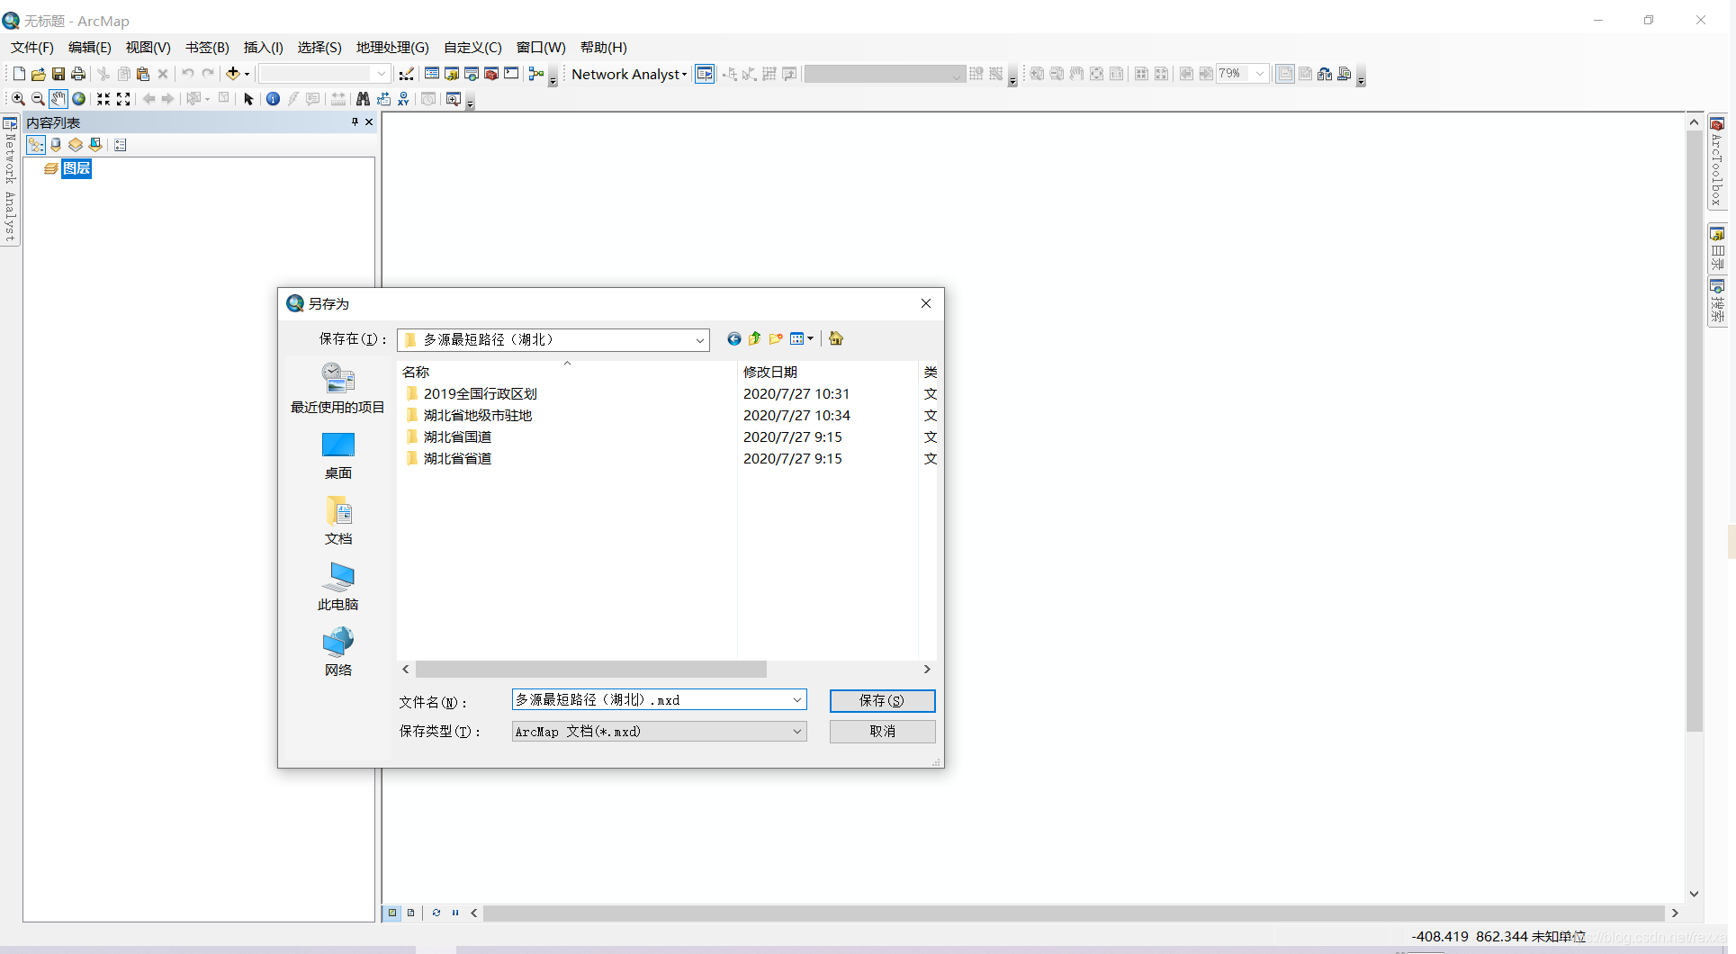Viewport: 1736px width, 954px height.
Task: Switch contents list to List By Selection
Action: [x=95, y=145]
